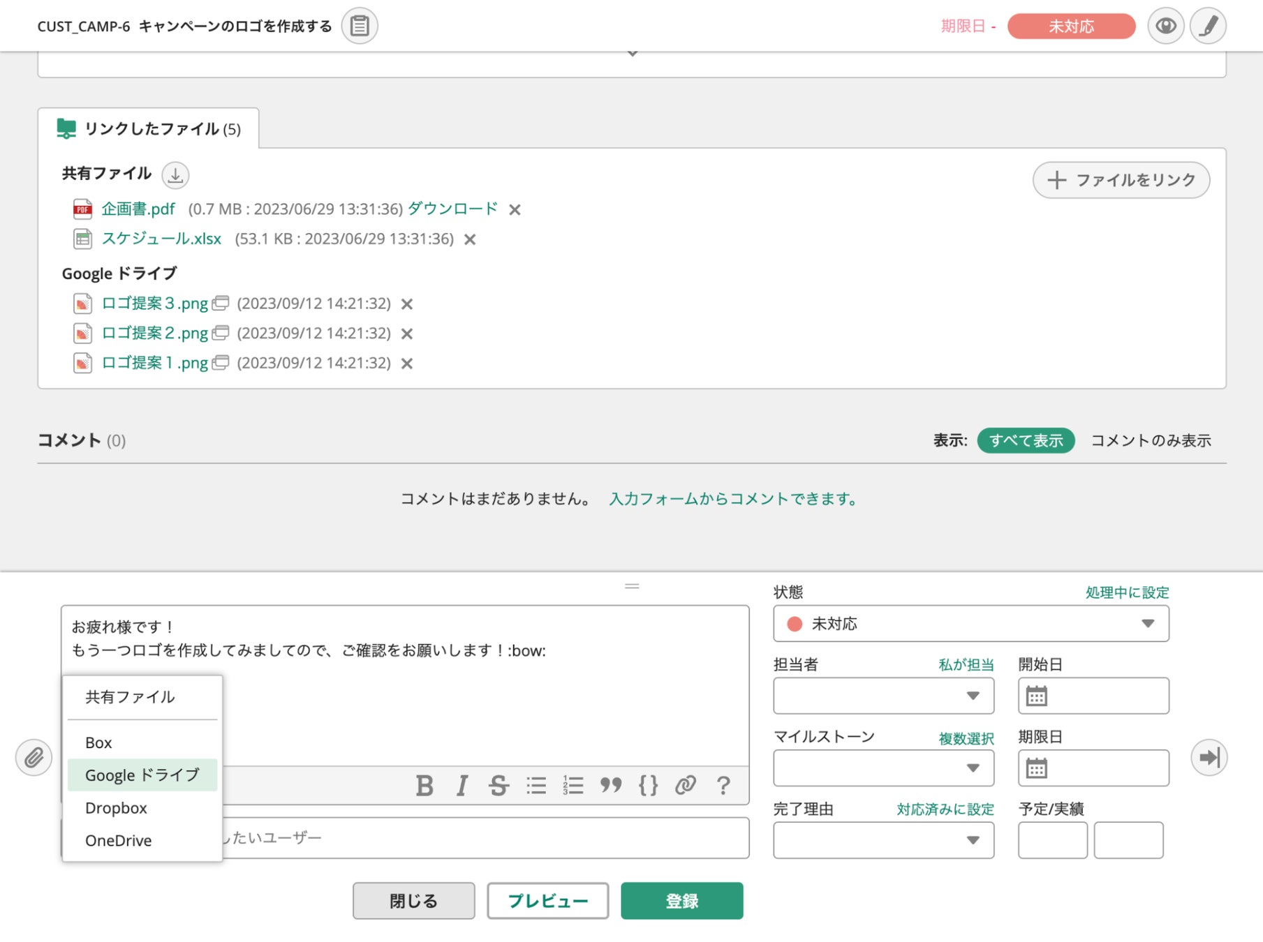The image size is (1263, 942).
Task: Open the マイルストーン dropdown
Action: tap(884, 768)
